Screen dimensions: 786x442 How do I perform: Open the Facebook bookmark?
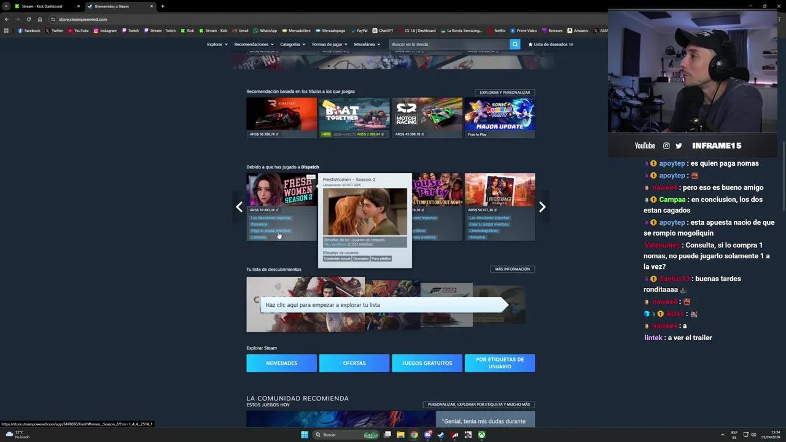click(x=29, y=31)
